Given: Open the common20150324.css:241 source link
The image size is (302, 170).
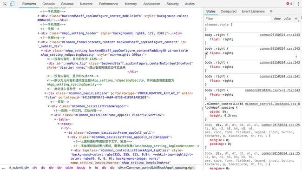Looking at the screenshot, I should point(280,77).
